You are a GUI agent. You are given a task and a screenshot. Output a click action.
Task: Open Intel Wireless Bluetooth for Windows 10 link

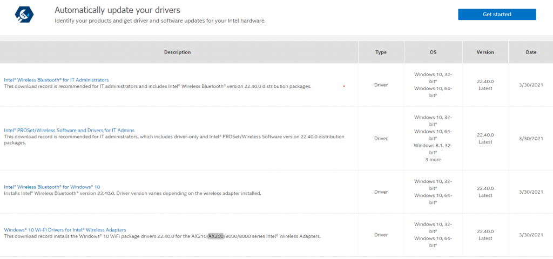click(x=52, y=187)
